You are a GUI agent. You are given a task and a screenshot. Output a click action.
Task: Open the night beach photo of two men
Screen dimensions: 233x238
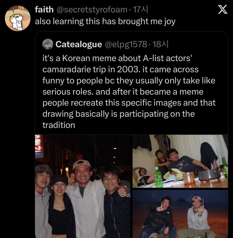(x=180, y=214)
